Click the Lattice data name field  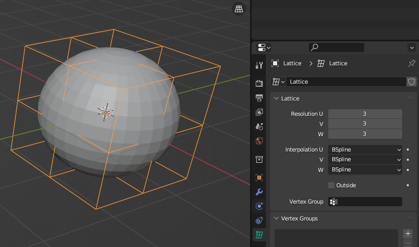point(346,82)
